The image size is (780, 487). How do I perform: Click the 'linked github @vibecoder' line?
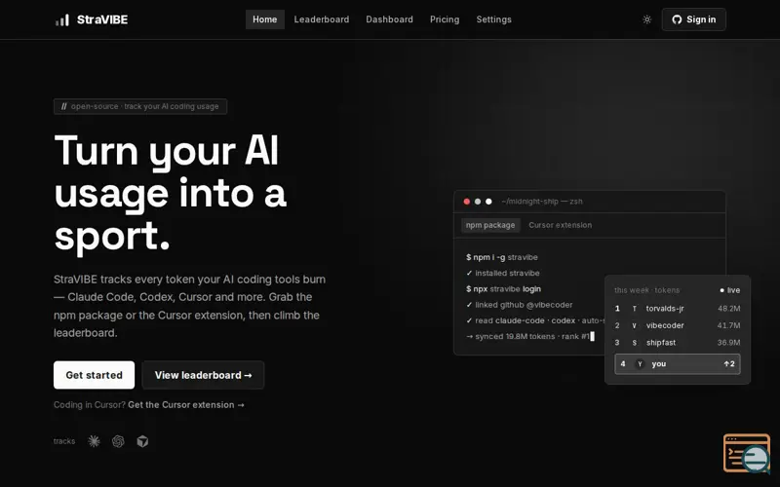coord(520,305)
